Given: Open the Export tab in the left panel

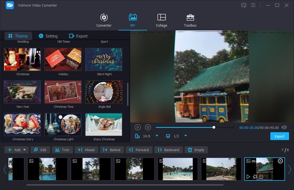Looking at the screenshot, I should 78,36.
